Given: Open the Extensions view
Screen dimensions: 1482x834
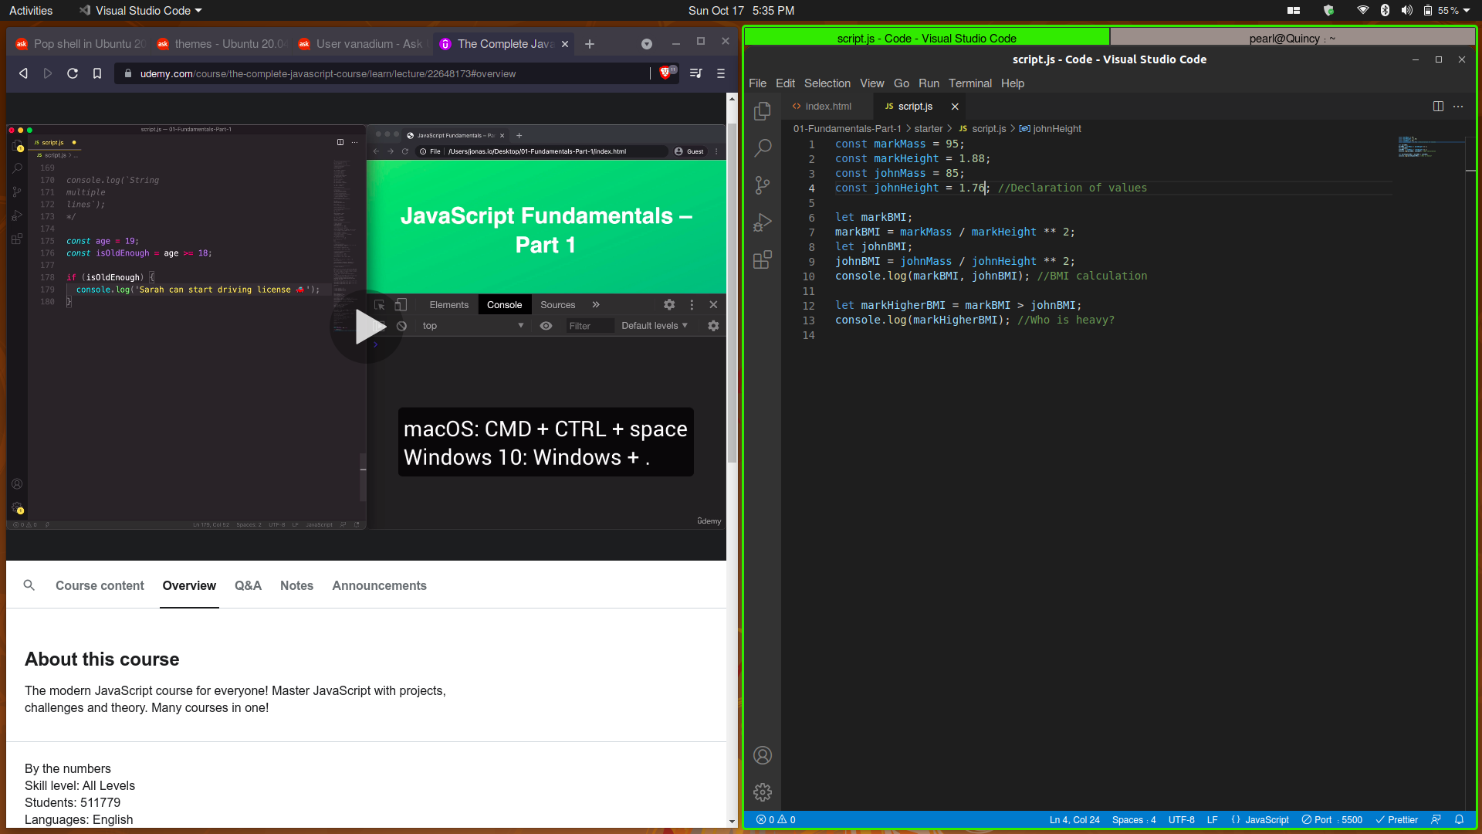Looking at the screenshot, I should 763,259.
